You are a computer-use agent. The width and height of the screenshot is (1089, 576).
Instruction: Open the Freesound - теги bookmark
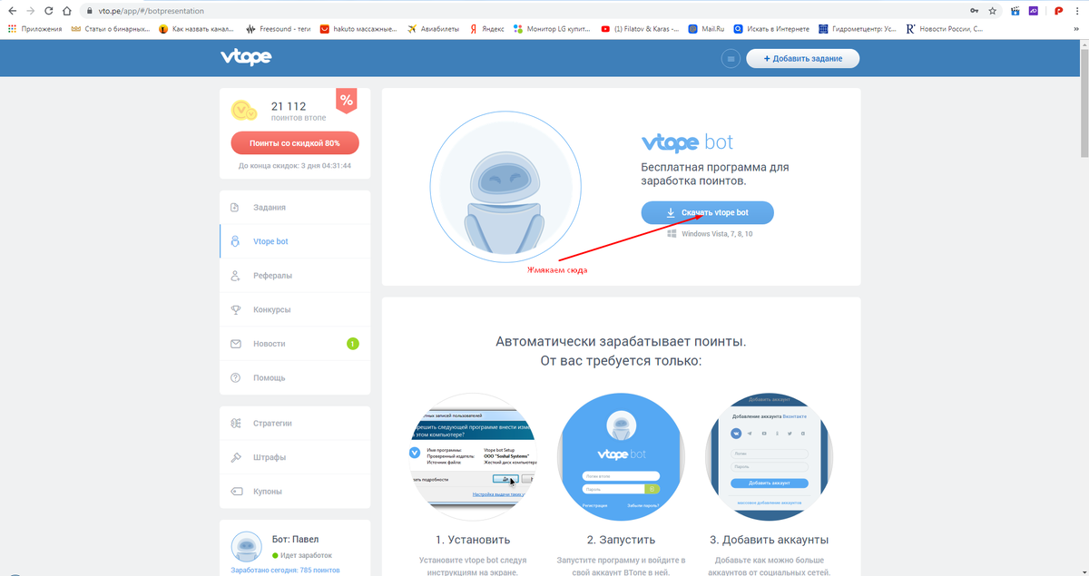point(279,29)
